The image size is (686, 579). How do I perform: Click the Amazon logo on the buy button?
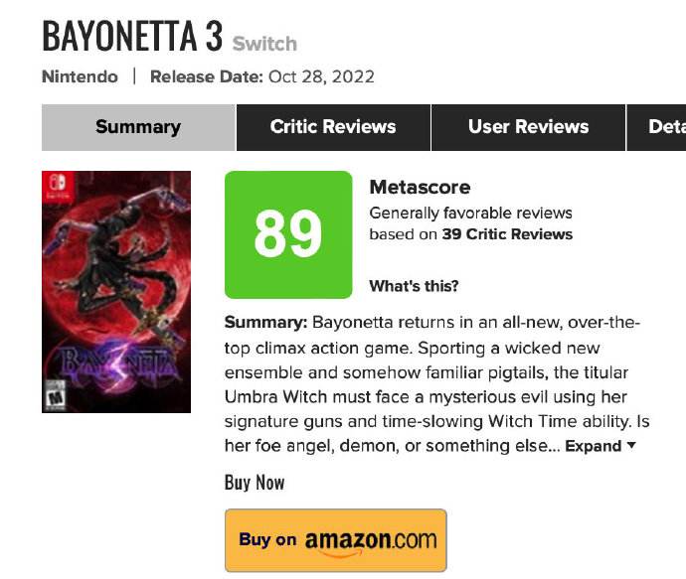[x=371, y=542]
